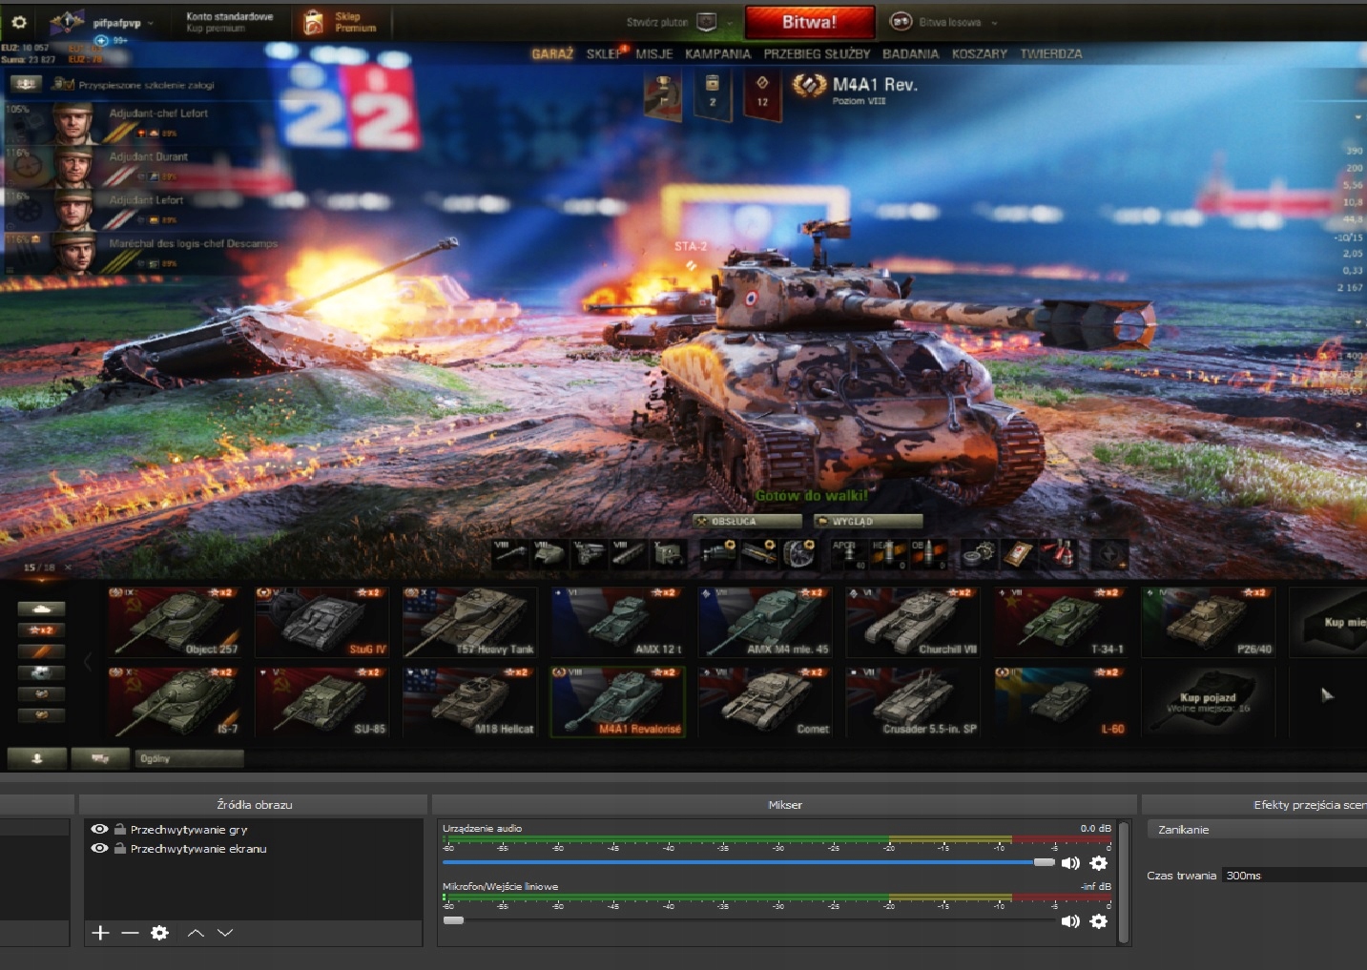Open the SKLEP tab
This screenshot has width=1367, height=970.
pyautogui.click(x=604, y=54)
